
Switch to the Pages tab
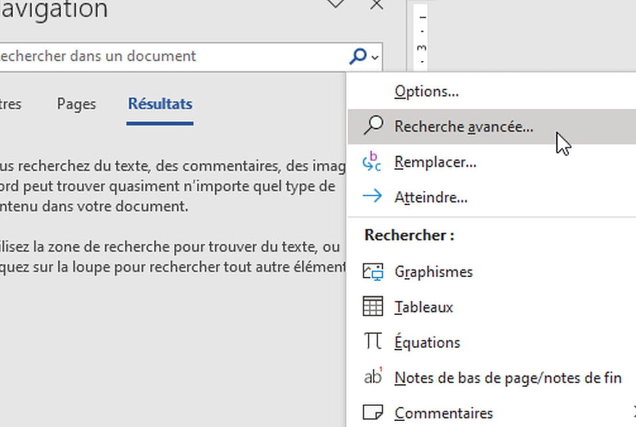point(77,104)
